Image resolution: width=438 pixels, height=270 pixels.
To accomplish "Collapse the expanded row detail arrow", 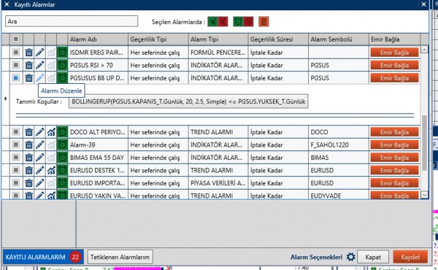I will click(5, 99).
